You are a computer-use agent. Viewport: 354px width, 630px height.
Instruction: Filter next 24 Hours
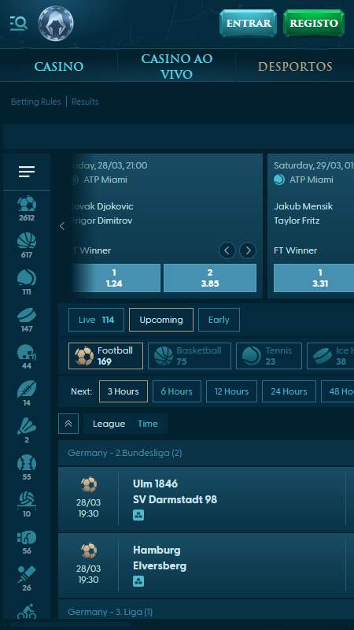[289, 391]
